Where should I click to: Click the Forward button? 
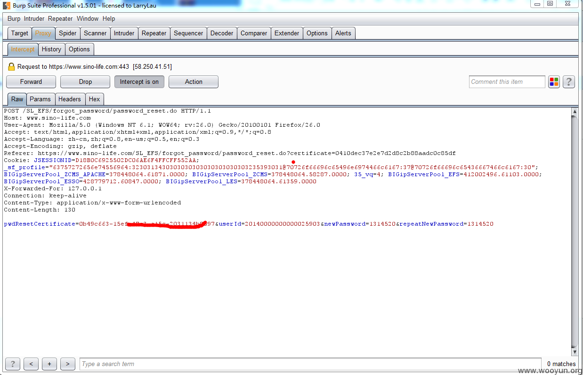pyautogui.click(x=31, y=82)
